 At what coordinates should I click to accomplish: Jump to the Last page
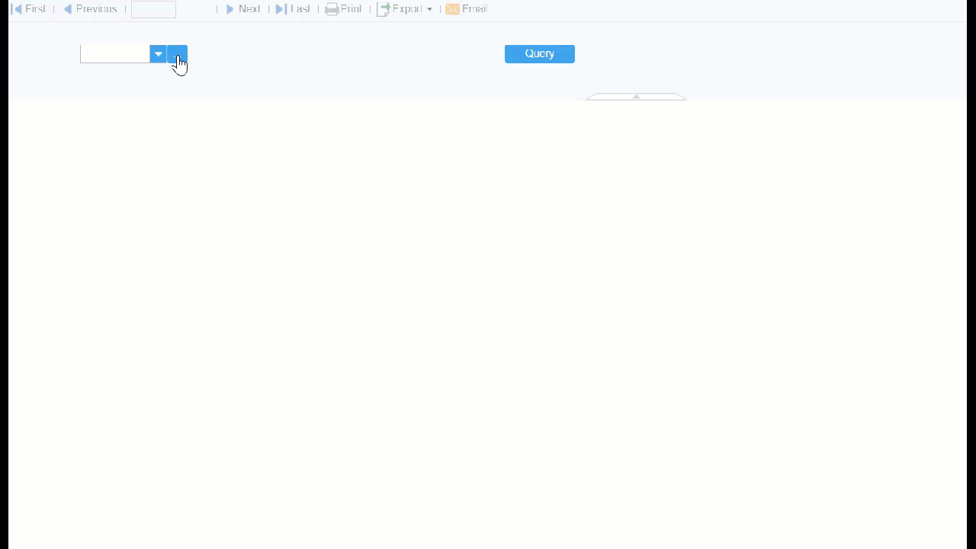[293, 9]
